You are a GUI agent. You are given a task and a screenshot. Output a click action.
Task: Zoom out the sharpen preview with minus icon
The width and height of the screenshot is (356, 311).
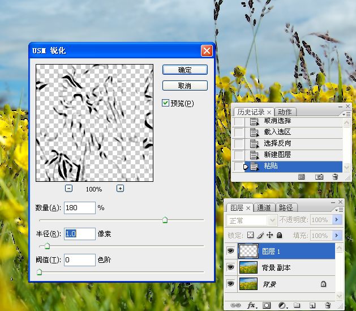tap(68, 188)
